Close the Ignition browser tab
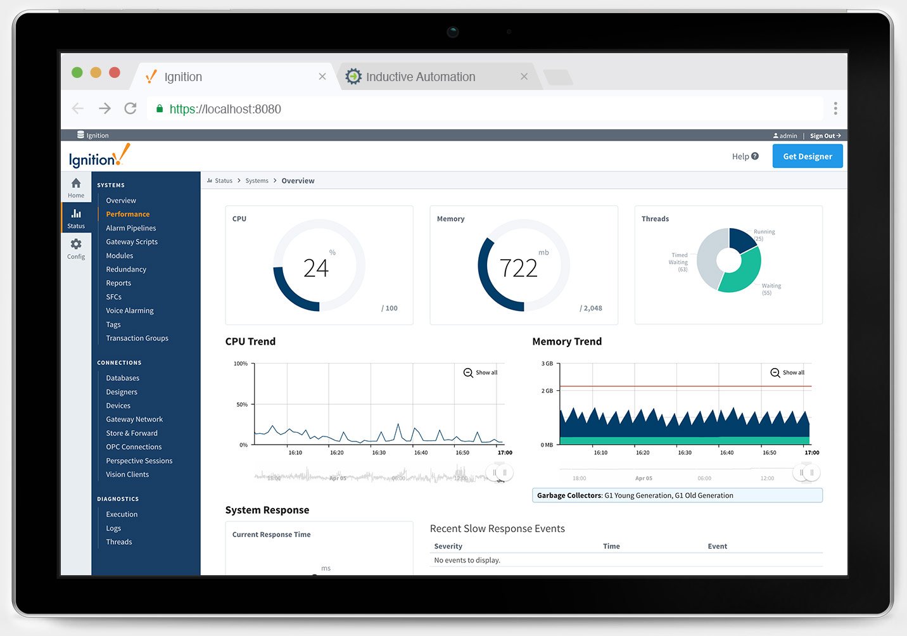This screenshot has height=636, width=907. [x=322, y=77]
